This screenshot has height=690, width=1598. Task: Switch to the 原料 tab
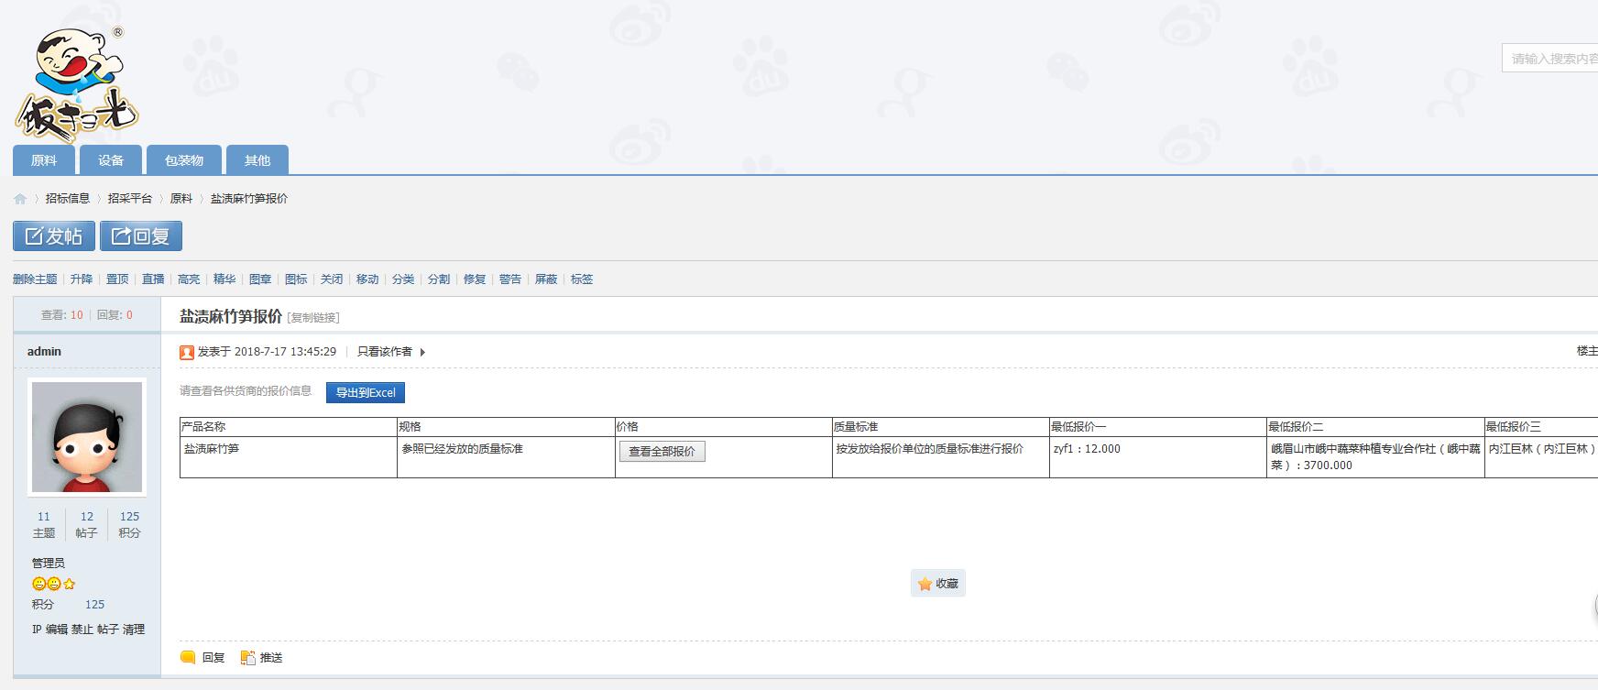coord(44,160)
